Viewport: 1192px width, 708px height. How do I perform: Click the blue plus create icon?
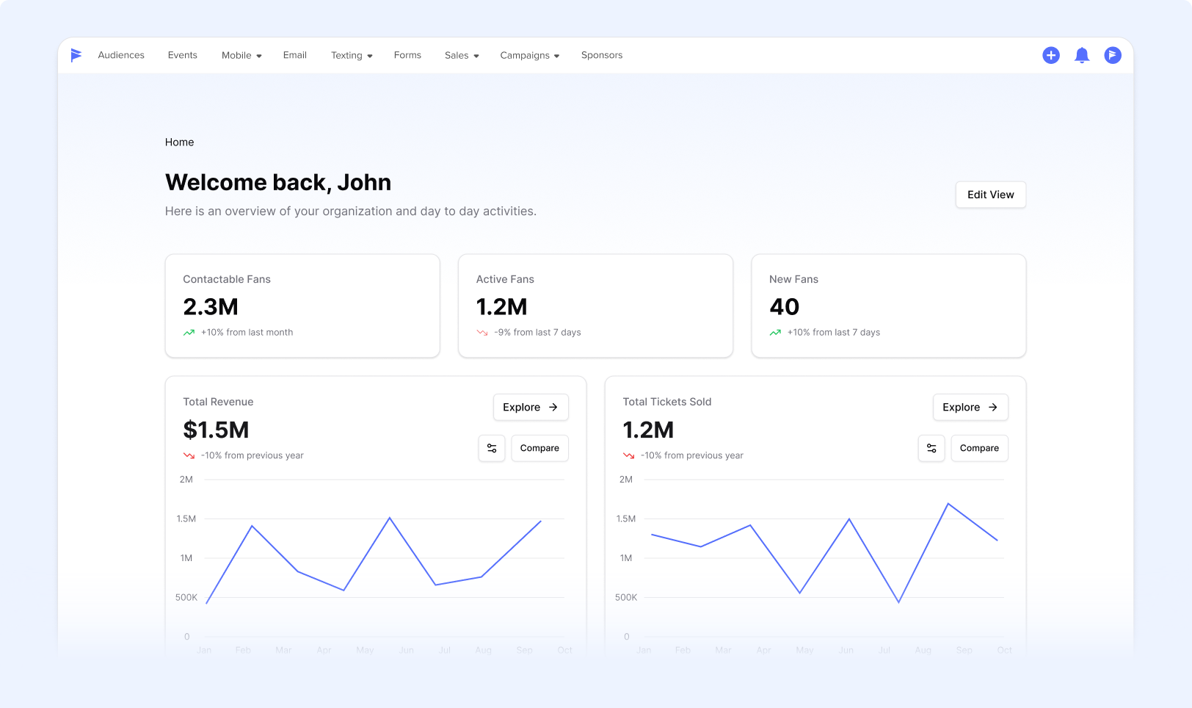pyautogui.click(x=1051, y=55)
